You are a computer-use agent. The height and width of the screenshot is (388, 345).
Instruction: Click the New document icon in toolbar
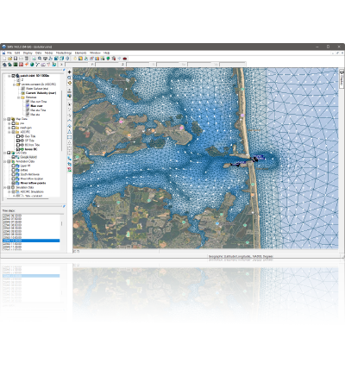[x=4, y=59]
